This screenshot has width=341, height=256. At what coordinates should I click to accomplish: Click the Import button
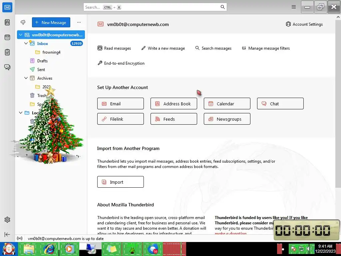[x=121, y=182]
